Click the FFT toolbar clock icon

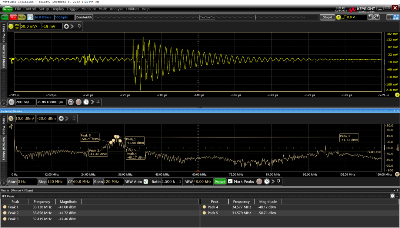click(267, 182)
